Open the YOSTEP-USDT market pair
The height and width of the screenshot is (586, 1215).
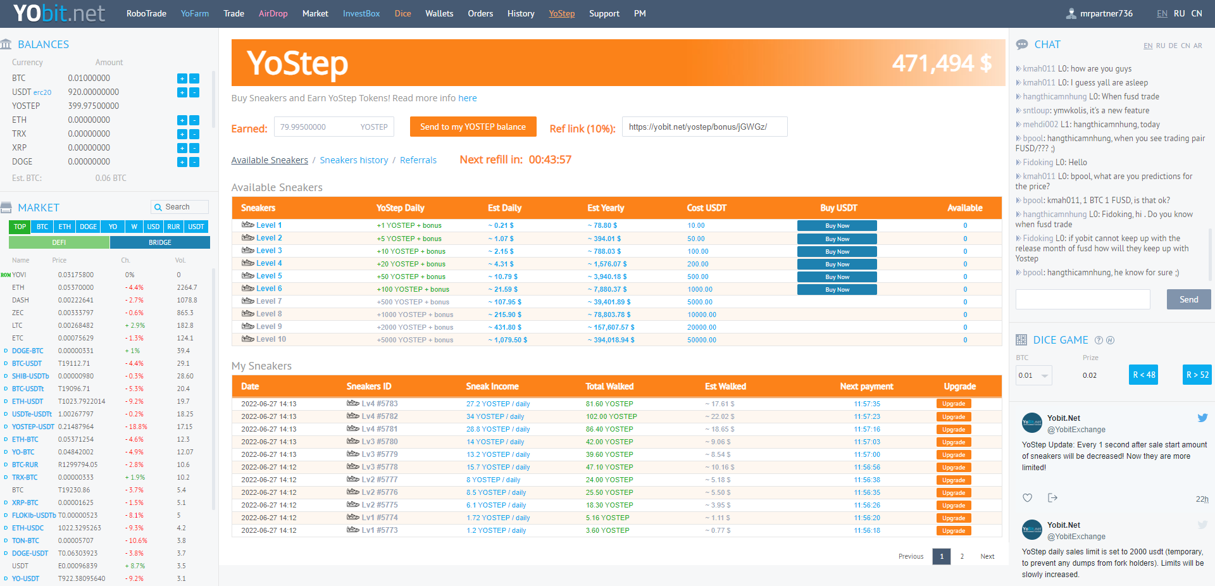(33, 427)
